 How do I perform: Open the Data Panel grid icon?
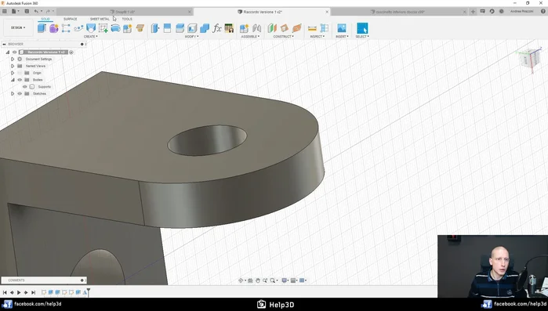(x=5, y=12)
